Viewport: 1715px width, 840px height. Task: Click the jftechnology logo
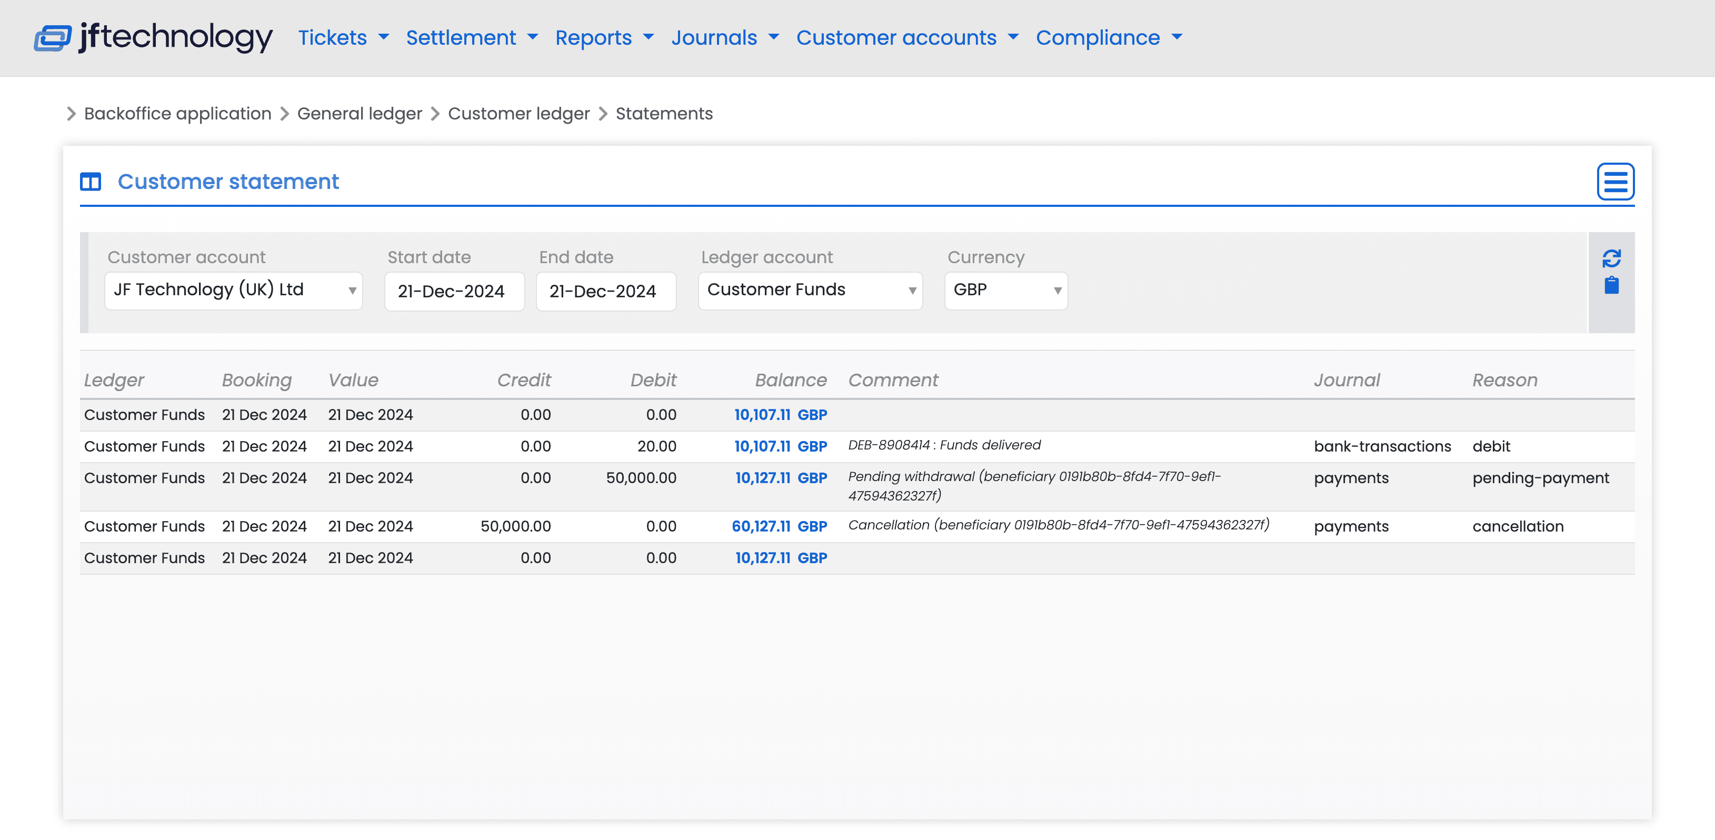click(153, 37)
